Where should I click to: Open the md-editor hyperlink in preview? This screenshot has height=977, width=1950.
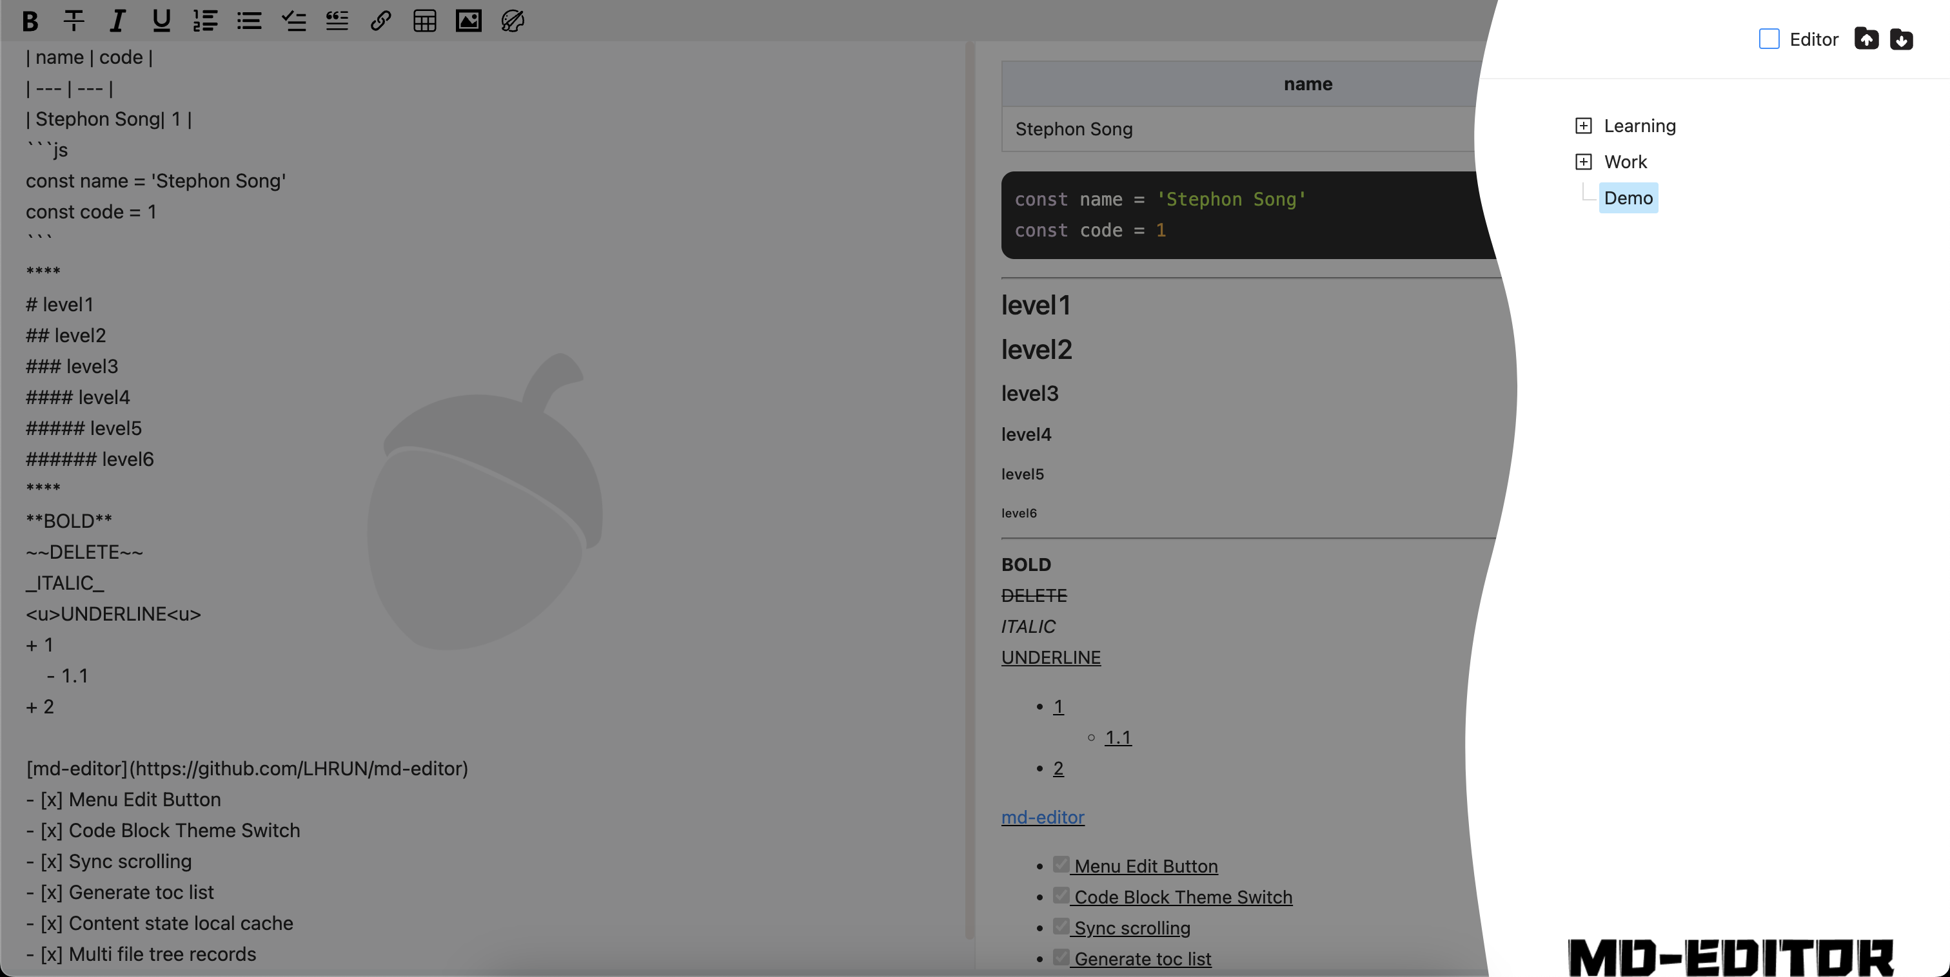1042,817
